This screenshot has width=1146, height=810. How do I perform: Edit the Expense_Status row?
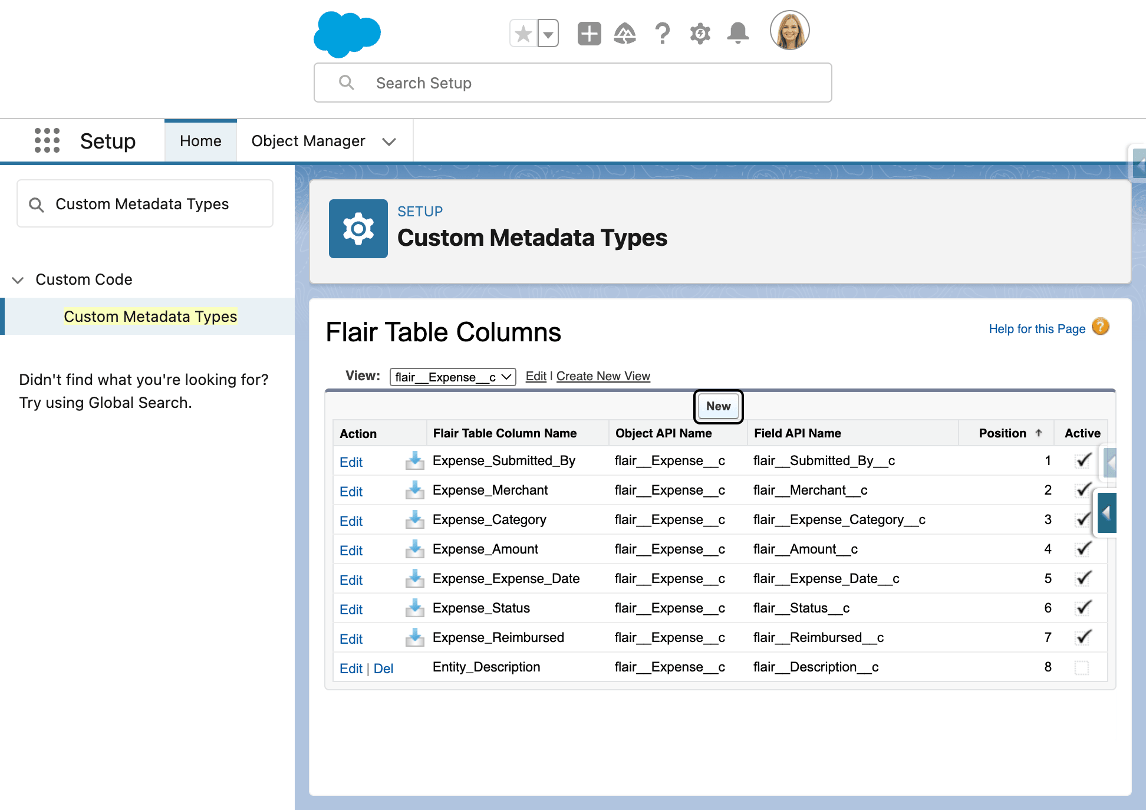pyautogui.click(x=351, y=610)
